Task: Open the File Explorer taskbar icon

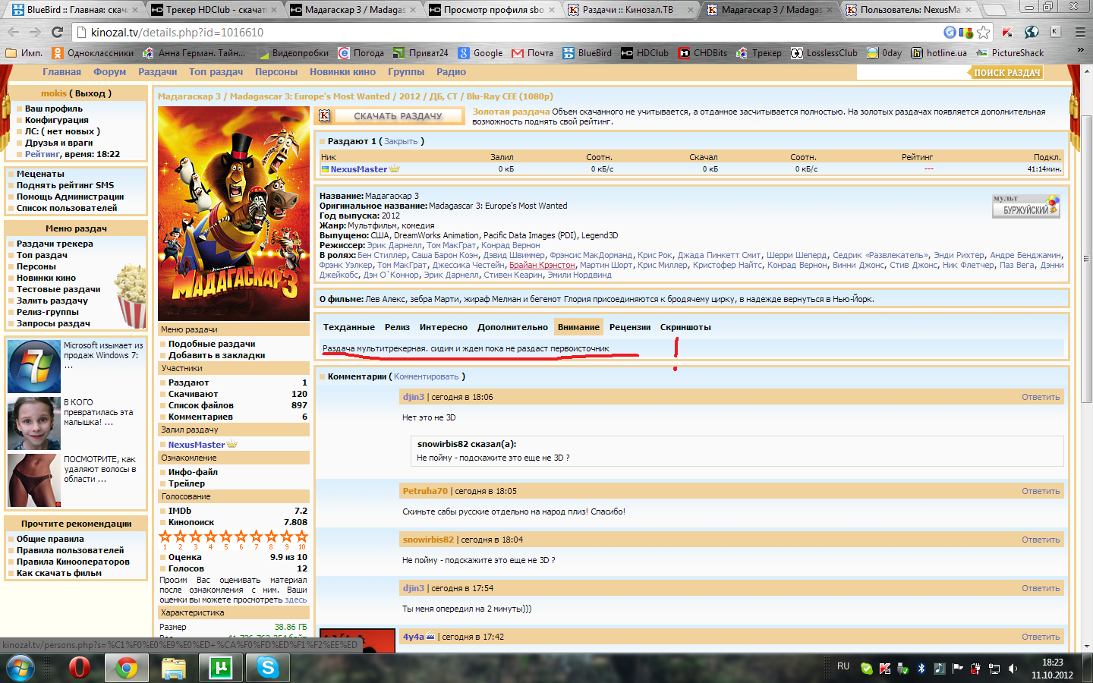Action: [x=173, y=668]
